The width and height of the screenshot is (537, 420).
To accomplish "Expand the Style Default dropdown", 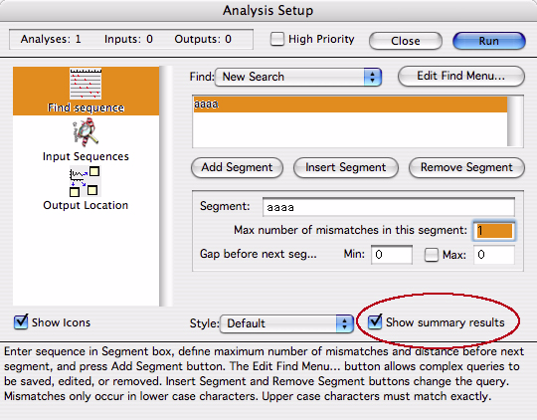I will coord(286,323).
